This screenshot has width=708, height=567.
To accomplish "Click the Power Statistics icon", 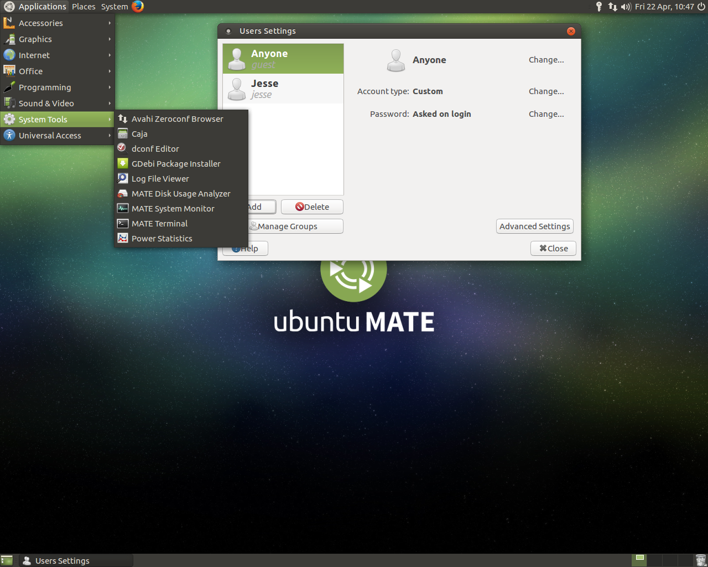I will tap(123, 238).
